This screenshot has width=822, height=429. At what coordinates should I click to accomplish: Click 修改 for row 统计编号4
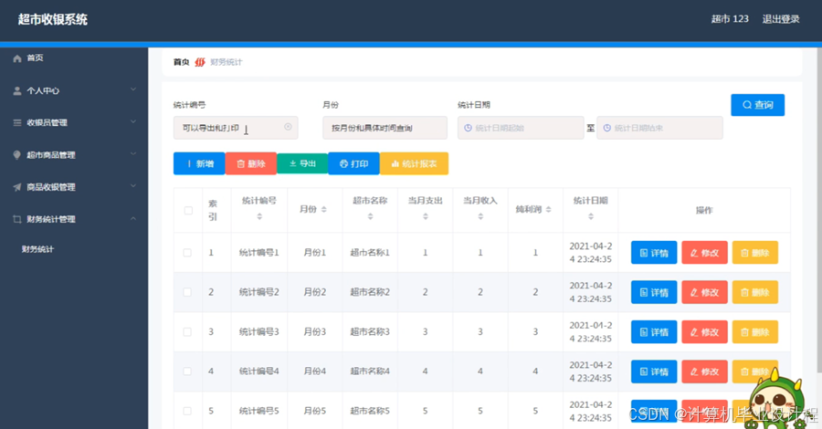coord(704,371)
